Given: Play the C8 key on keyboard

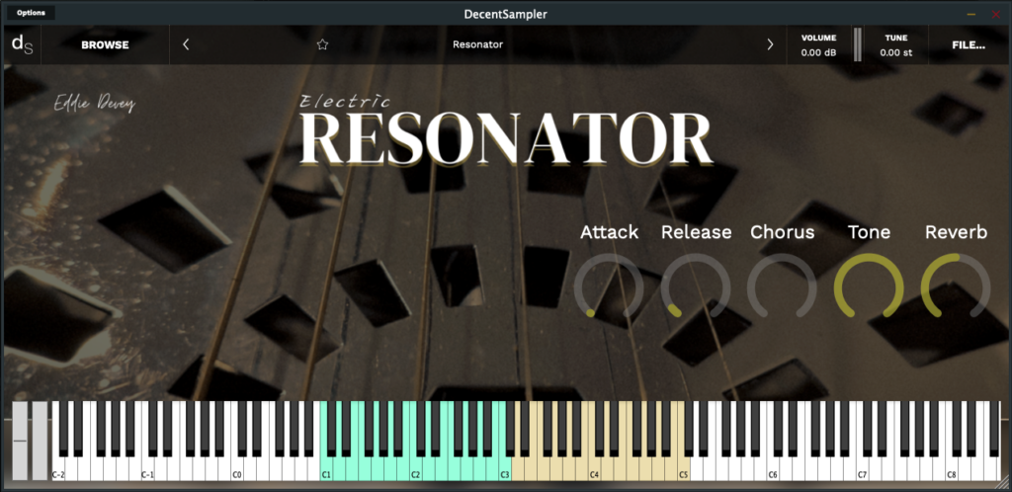Looking at the screenshot, I should 952,469.
